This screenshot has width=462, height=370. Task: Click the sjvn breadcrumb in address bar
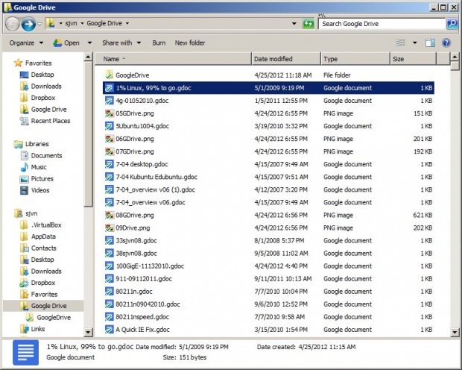[71, 23]
